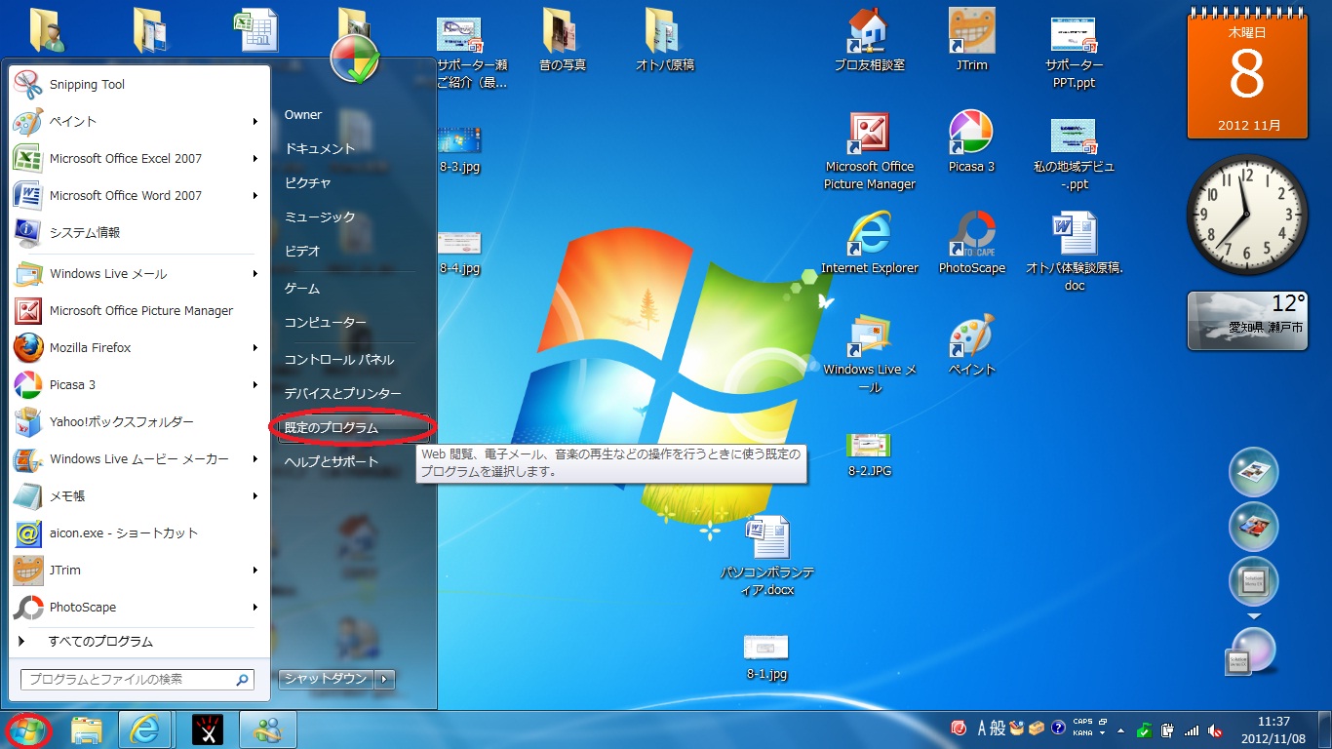This screenshot has width=1332, height=749.
Task: Launch aicon.exe - ショートカット entry
Action: (x=139, y=532)
